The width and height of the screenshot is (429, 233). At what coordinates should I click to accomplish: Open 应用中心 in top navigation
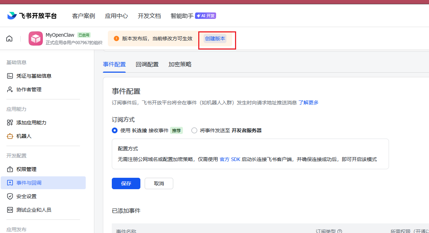tap(116, 16)
